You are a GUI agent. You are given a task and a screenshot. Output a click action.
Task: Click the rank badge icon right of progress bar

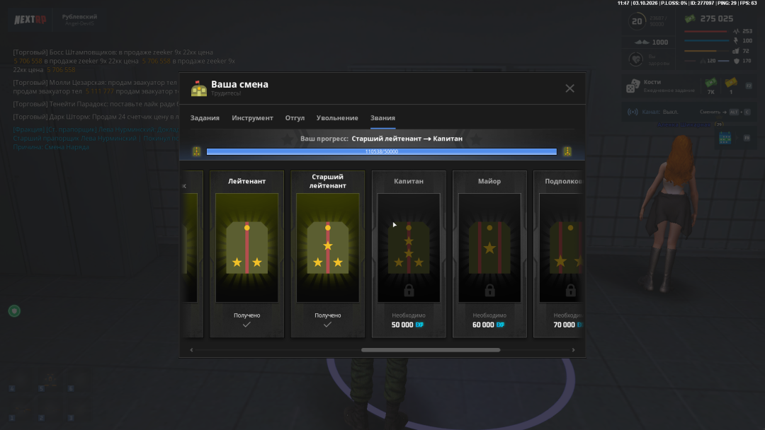(x=567, y=151)
